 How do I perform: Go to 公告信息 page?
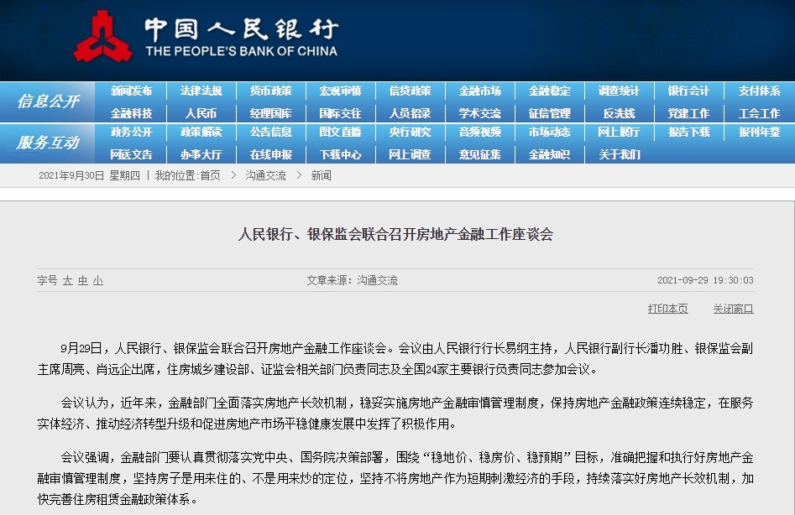click(x=271, y=133)
